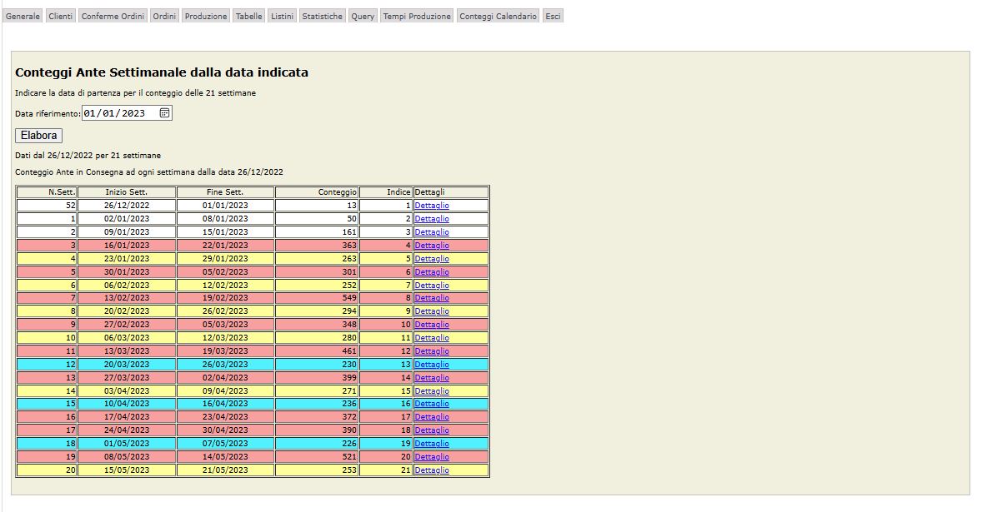
Task: Open the Query menu
Action: (x=363, y=17)
